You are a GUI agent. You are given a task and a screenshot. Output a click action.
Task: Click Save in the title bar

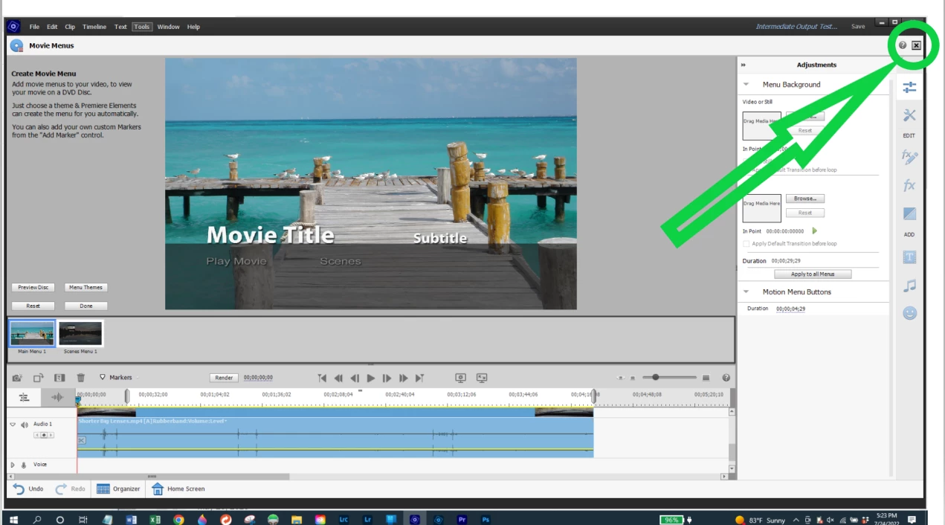click(858, 27)
